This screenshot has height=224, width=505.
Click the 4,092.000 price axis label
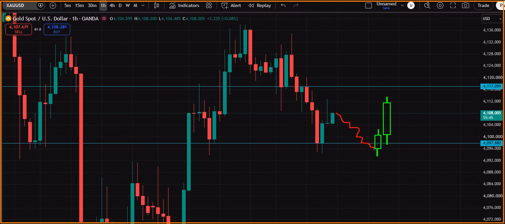492,160
